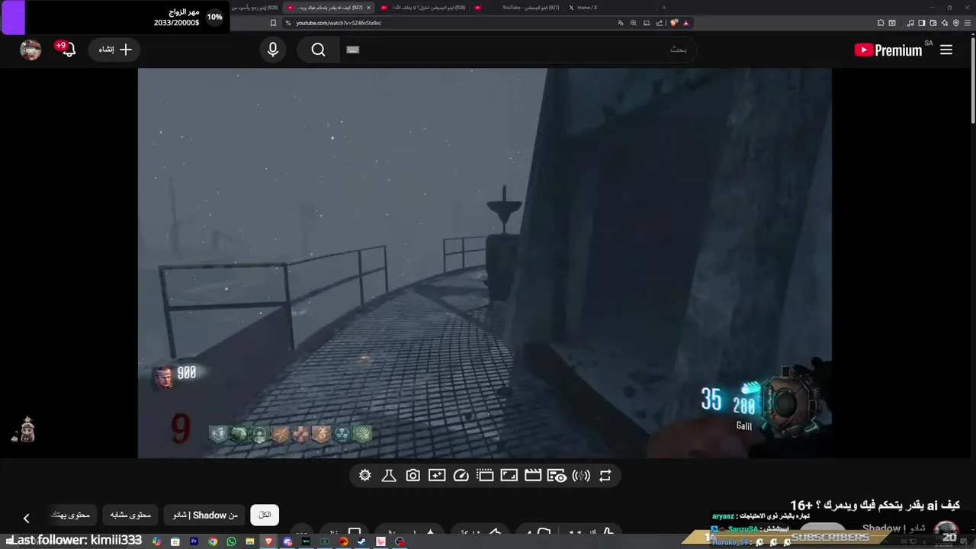Select the 'الكل' filter chip

(265, 515)
